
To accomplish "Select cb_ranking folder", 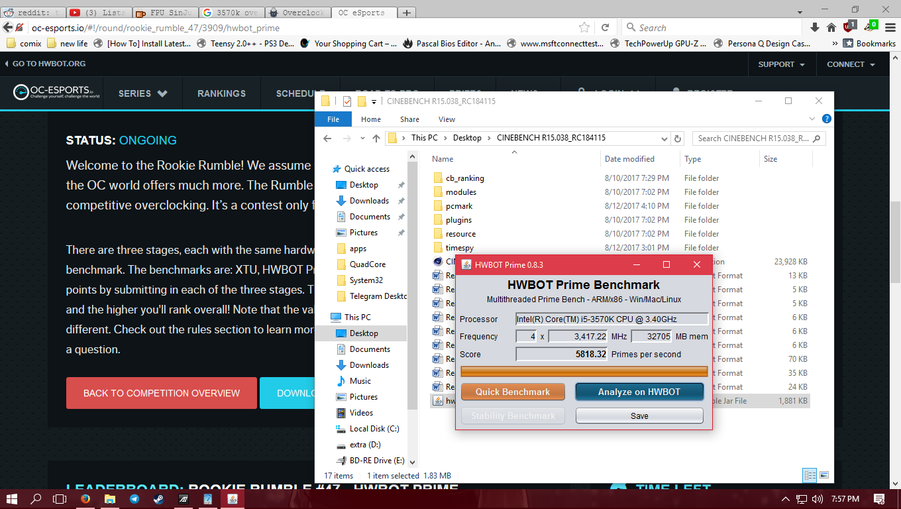I will (464, 178).
